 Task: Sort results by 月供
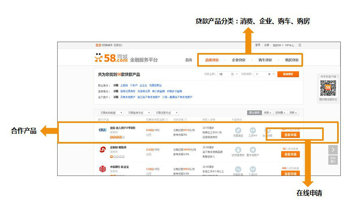pyautogui.click(x=293, y=112)
